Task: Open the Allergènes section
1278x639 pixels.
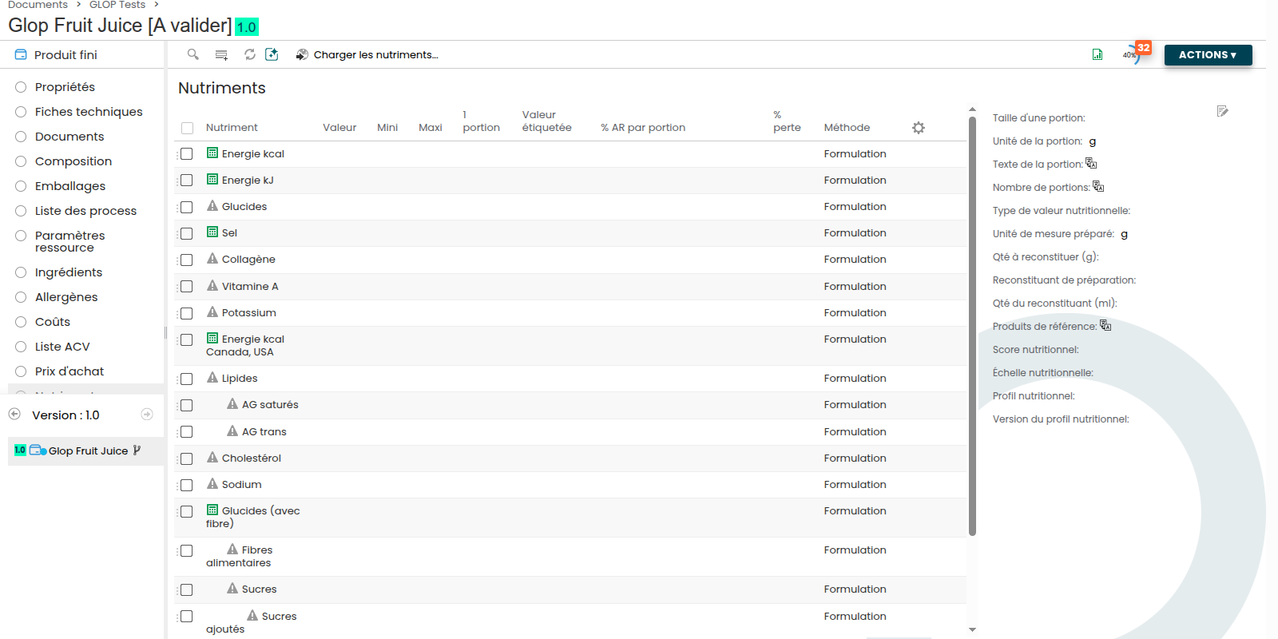Action: [x=65, y=297]
